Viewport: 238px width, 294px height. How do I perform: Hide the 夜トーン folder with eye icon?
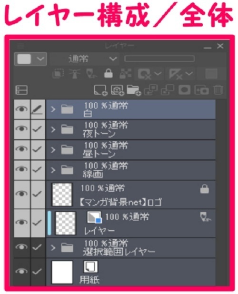pyautogui.click(x=21, y=129)
